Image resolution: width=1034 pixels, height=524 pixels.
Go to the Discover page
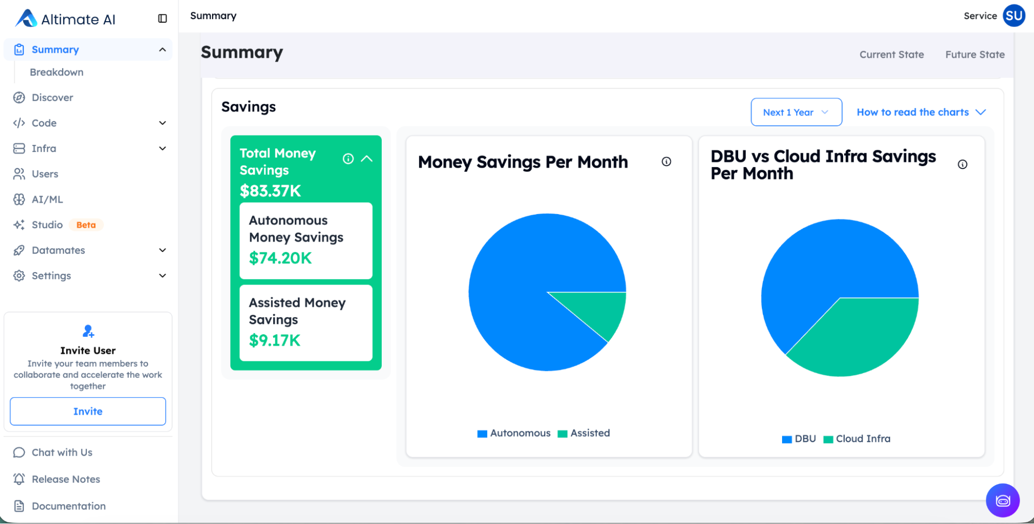click(52, 98)
